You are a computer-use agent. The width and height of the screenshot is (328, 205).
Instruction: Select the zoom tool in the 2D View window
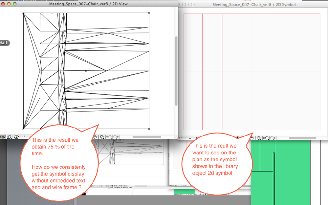click(102, 137)
